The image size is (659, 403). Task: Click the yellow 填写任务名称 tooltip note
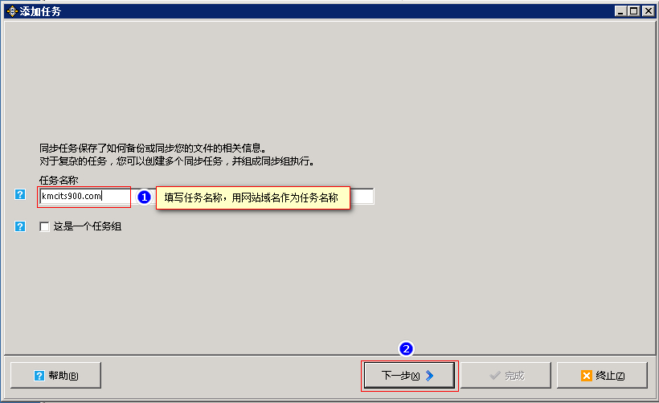click(x=252, y=197)
